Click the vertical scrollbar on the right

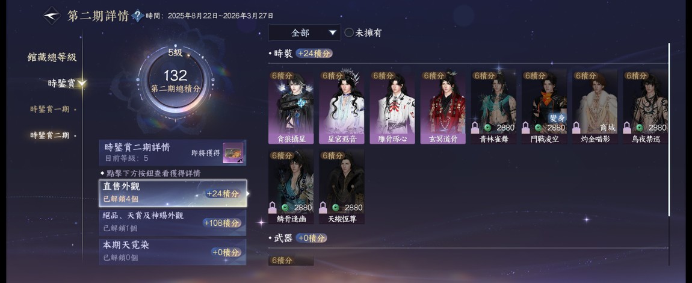click(x=669, y=129)
